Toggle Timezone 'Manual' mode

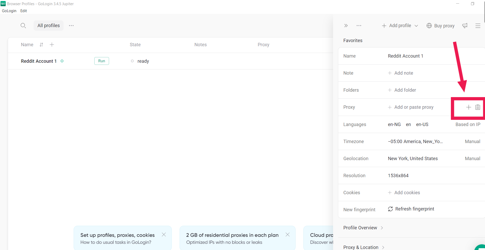click(473, 142)
